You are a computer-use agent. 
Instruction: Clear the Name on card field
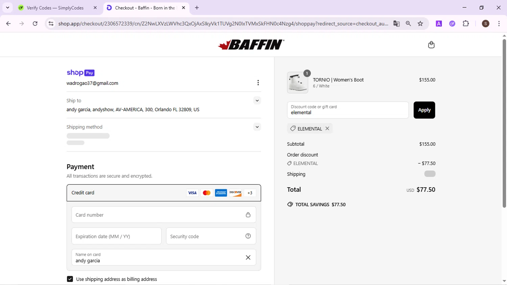click(x=248, y=258)
